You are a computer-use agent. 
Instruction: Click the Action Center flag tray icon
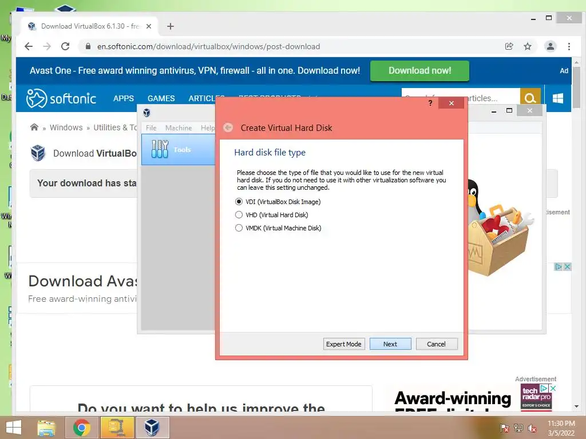[504, 428]
